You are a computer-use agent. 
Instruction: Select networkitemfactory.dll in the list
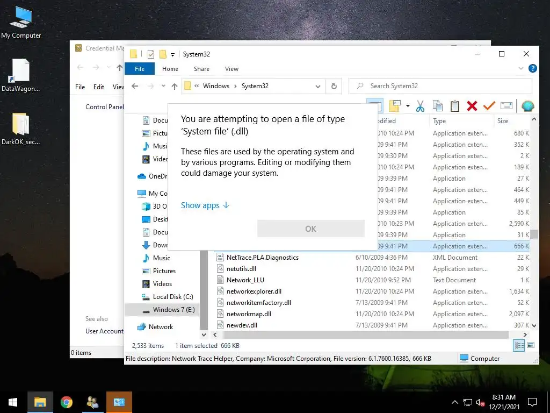[259, 302]
